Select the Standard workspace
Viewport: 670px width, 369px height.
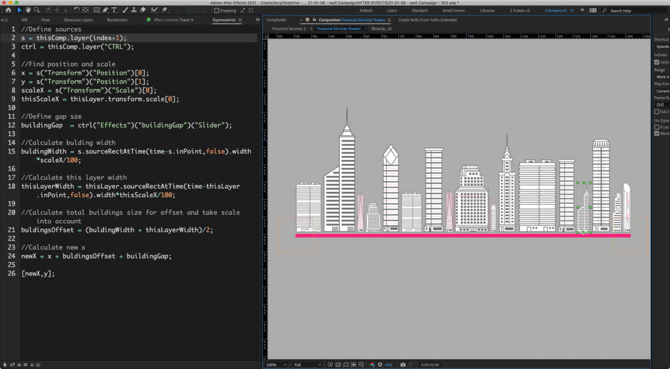tap(419, 10)
